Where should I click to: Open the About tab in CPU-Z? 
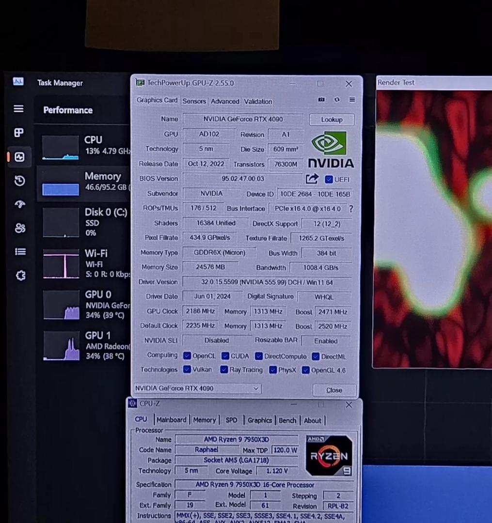313,421
